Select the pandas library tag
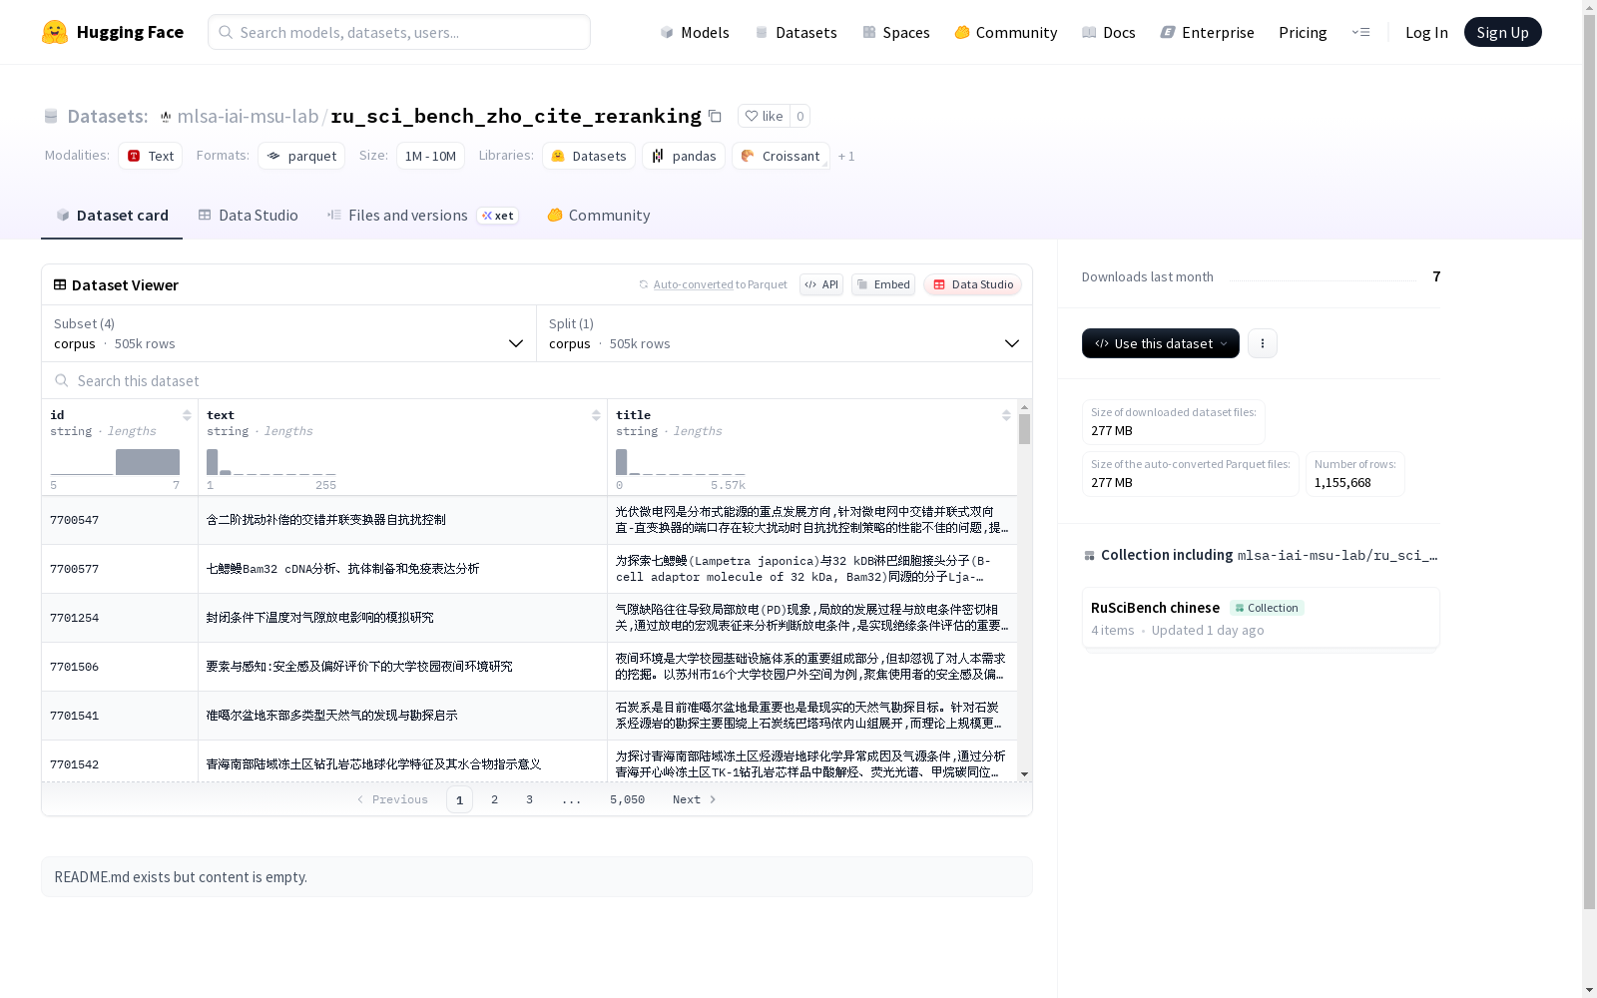Viewport: 1597px width, 998px height. coord(684,156)
